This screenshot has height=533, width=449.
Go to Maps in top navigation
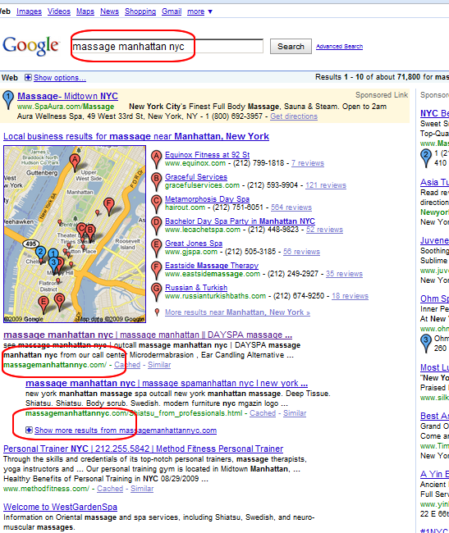[x=85, y=11]
